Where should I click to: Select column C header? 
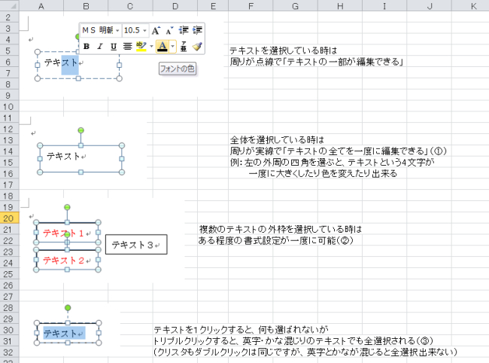click(x=130, y=6)
